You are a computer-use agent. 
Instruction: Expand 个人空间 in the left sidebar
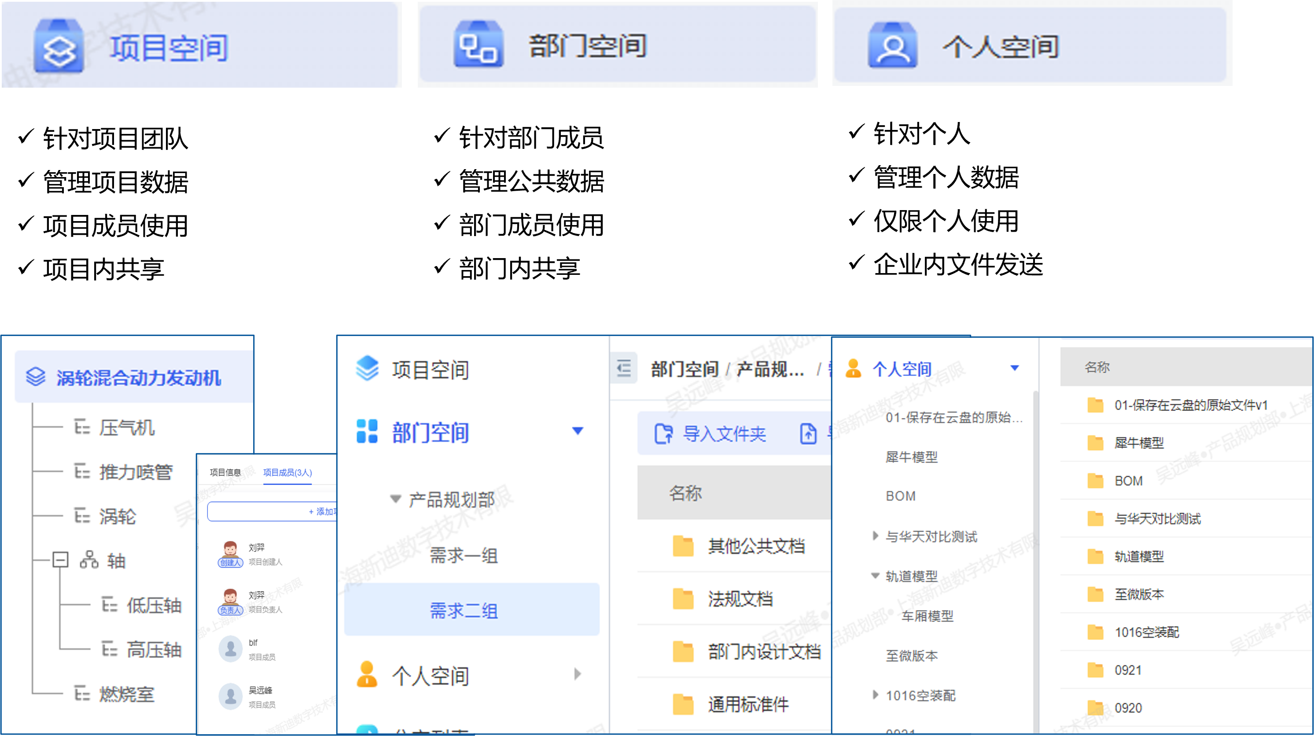click(577, 674)
